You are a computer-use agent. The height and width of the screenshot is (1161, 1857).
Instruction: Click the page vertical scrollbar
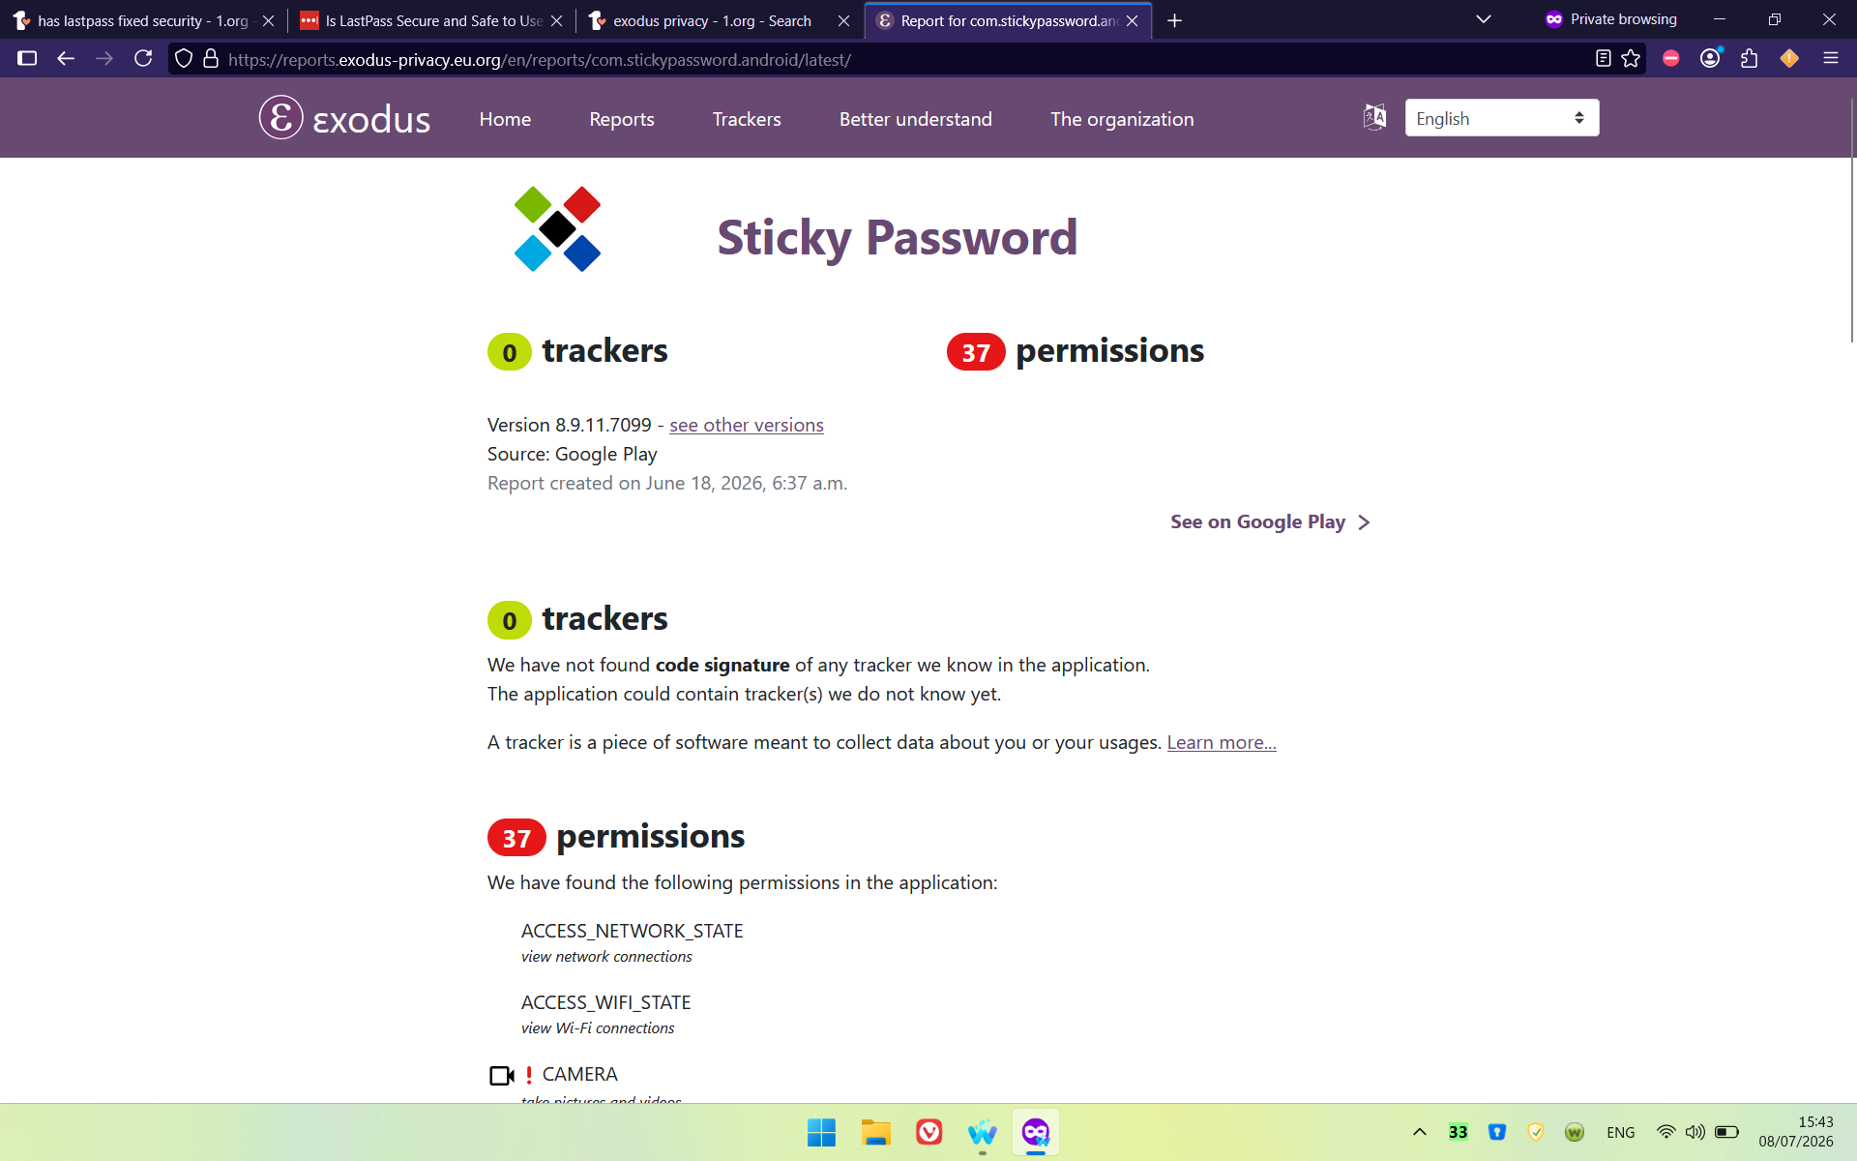[x=1851, y=221]
